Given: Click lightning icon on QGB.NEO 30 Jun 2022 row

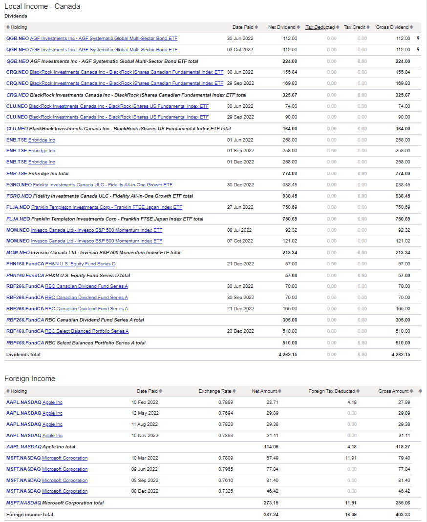Looking at the screenshot, I should 418,38.
